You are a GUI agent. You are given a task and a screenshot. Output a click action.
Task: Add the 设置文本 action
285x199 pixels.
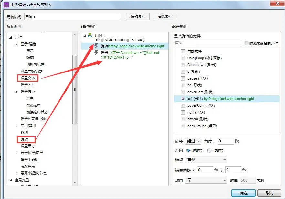tap(28, 78)
